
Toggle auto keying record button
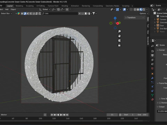point(45,115)
